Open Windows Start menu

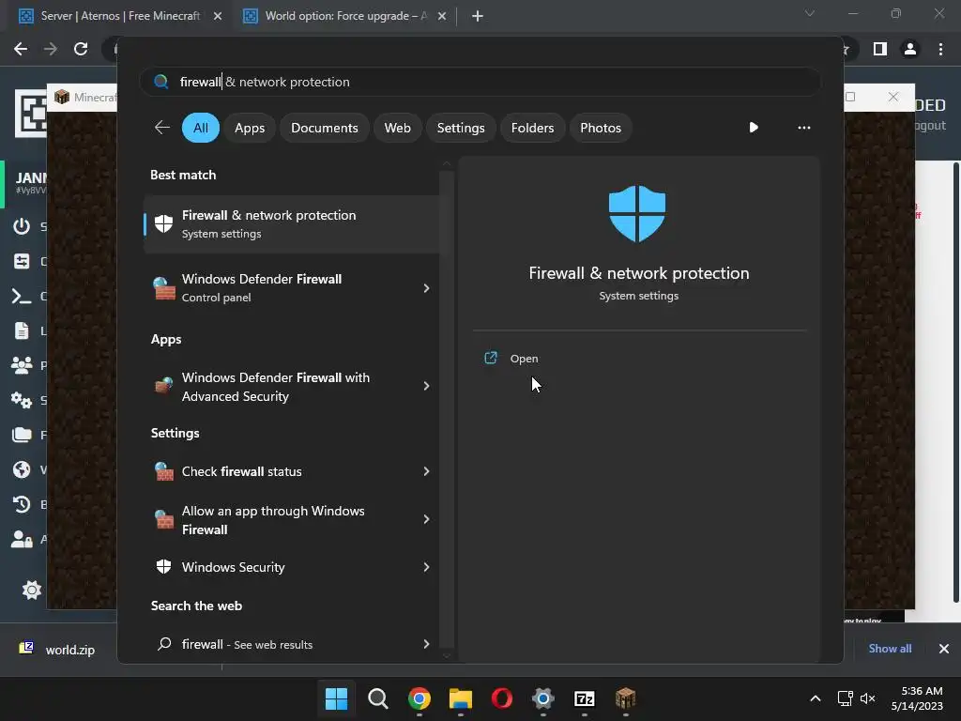click(x=336, y=698)
